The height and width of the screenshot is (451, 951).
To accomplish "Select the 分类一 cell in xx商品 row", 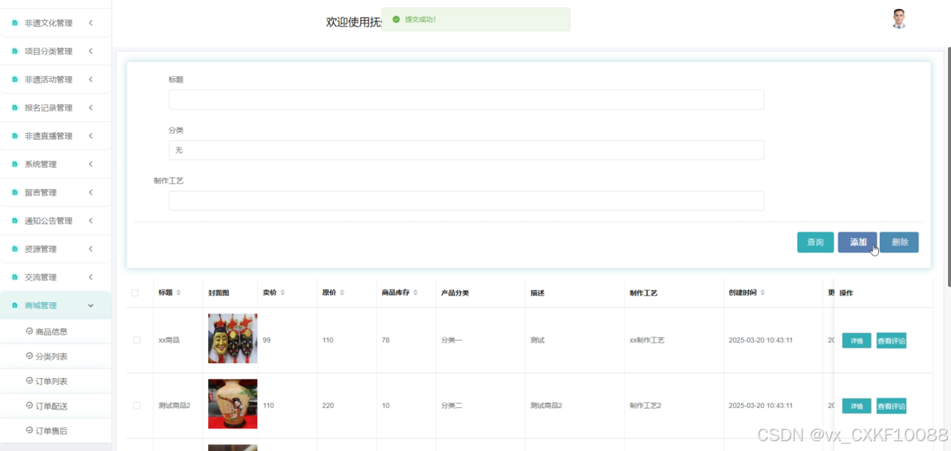I will [452, 341].
